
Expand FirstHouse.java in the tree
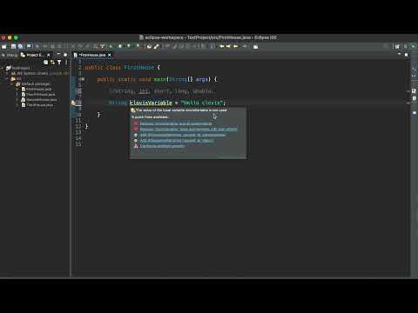point(17,90)
